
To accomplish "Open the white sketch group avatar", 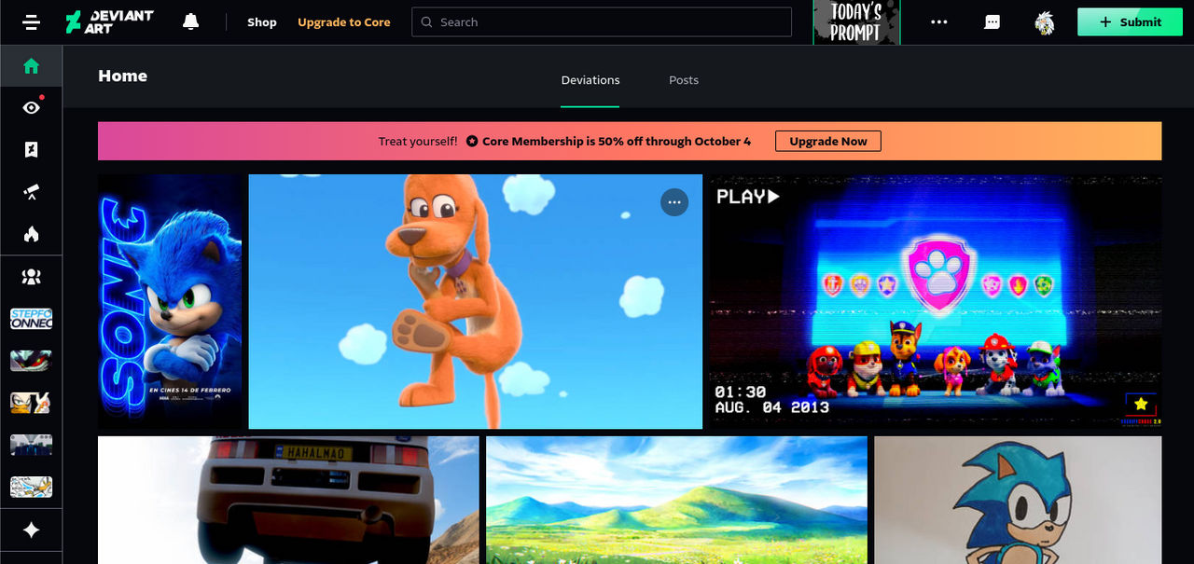I will (x=31, y=487).
